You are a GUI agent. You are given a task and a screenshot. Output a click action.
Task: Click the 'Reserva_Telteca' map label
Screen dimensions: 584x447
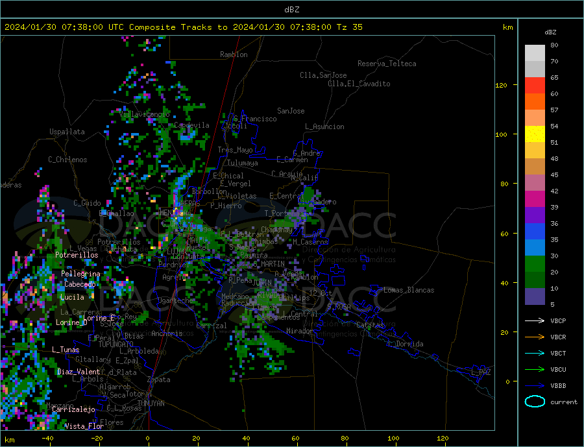(x=387, y=64)
